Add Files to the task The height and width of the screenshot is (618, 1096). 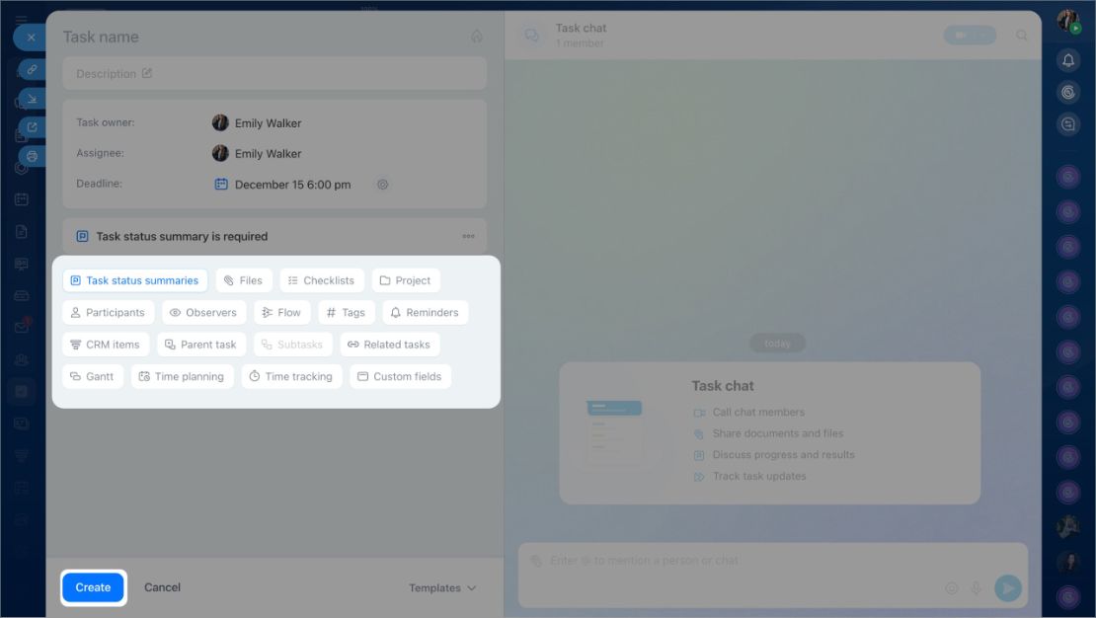(x=243, y=280)
